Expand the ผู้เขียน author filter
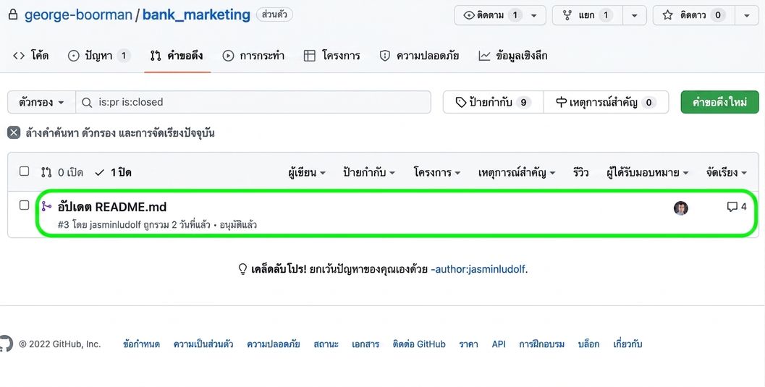 click(307, 172)
